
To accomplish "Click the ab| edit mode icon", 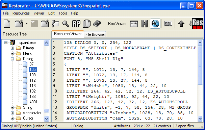I will point(168,24).
